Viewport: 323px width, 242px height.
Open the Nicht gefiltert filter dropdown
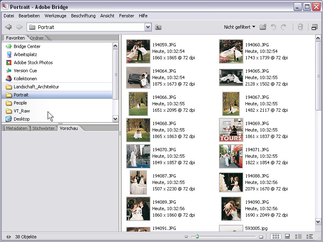pyautogui.click(x=239, y=27)
